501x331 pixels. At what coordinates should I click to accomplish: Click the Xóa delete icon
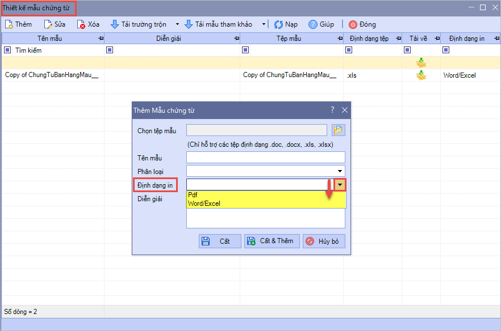(82, 24)
